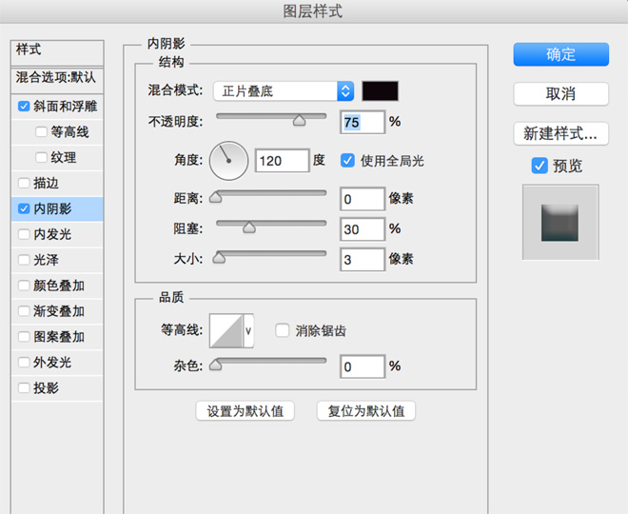Image resolution: width=628 pixels, height=514 pixels.
Task: Select the 渐变叠加 style entry
Action: (59, 311)
